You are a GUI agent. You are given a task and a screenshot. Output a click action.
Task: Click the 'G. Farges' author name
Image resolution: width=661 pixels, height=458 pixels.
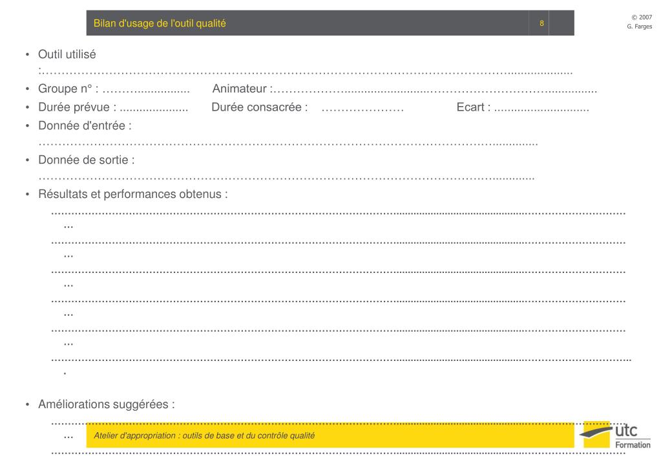[x=640, y=26]
